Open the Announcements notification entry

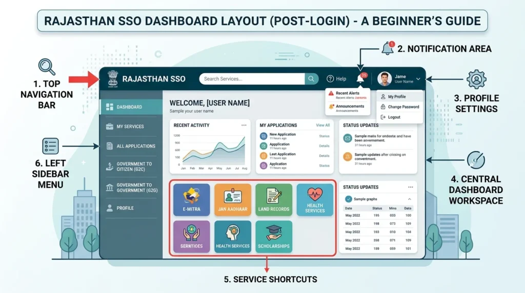(x=348, y=108)
